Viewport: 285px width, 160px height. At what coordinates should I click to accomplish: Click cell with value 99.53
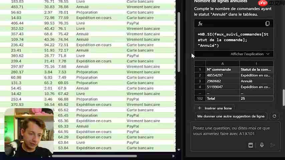[49, 23]
